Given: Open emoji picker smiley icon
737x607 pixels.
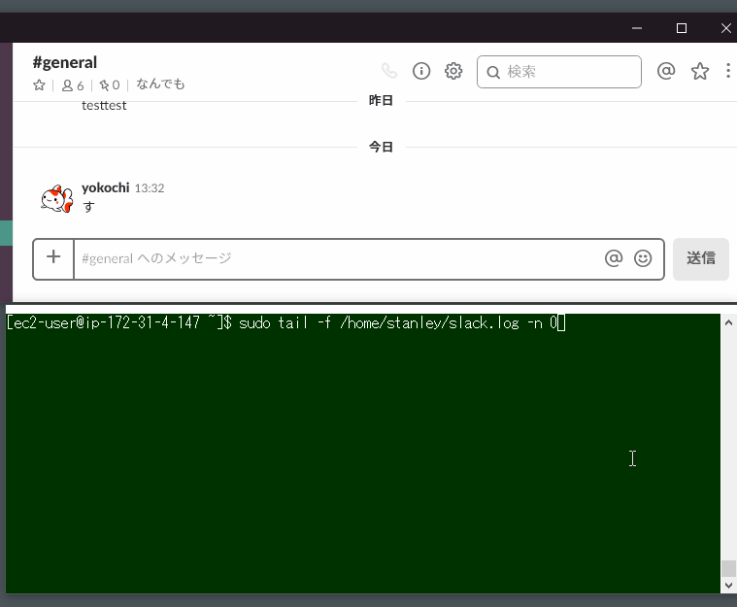Looking at the screenshot, I should click(x=643, y=258).
